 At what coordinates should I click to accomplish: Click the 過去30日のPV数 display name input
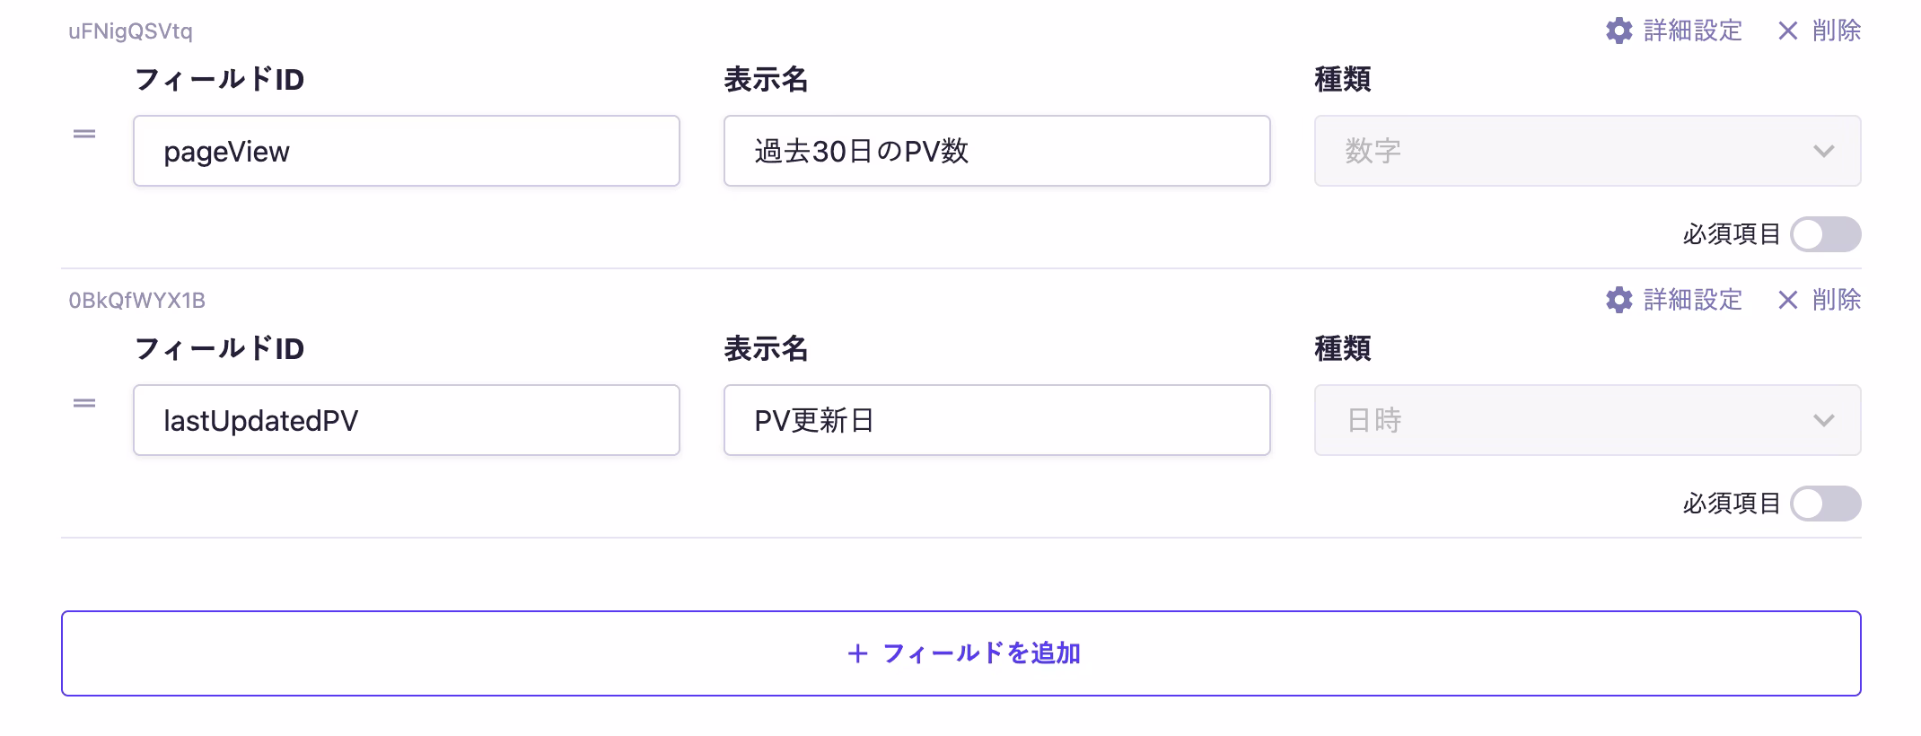pyautogui.click(x=996, y=151)
